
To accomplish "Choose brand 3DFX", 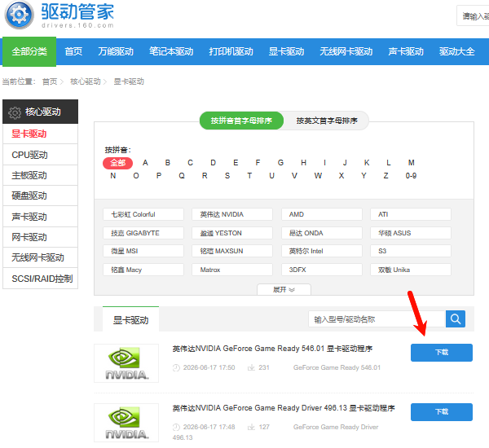I will tap(322, 270).
